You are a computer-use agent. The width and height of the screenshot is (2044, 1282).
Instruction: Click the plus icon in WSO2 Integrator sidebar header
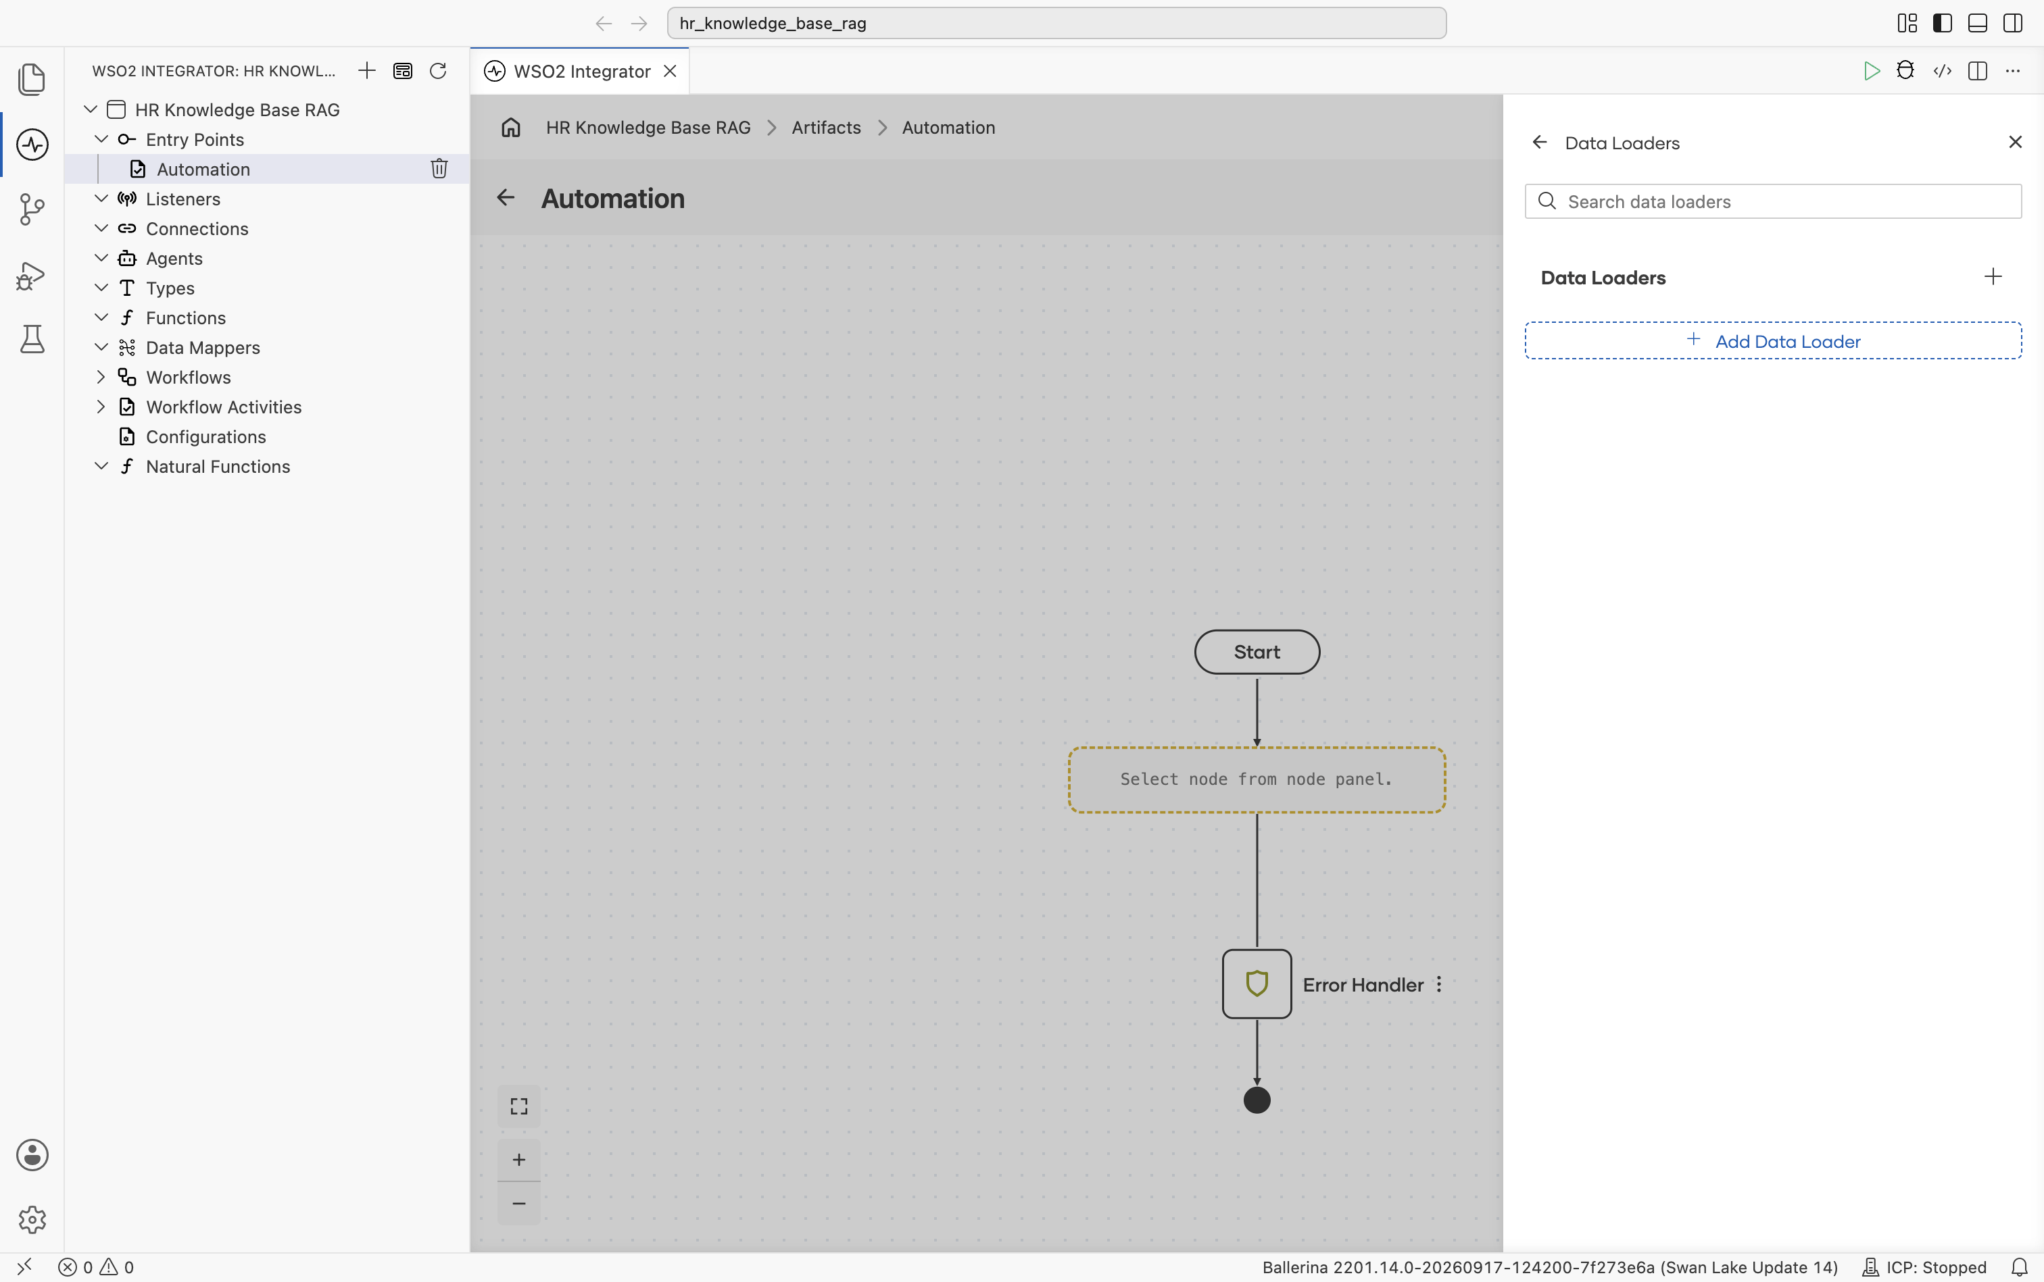coord(366,70)
